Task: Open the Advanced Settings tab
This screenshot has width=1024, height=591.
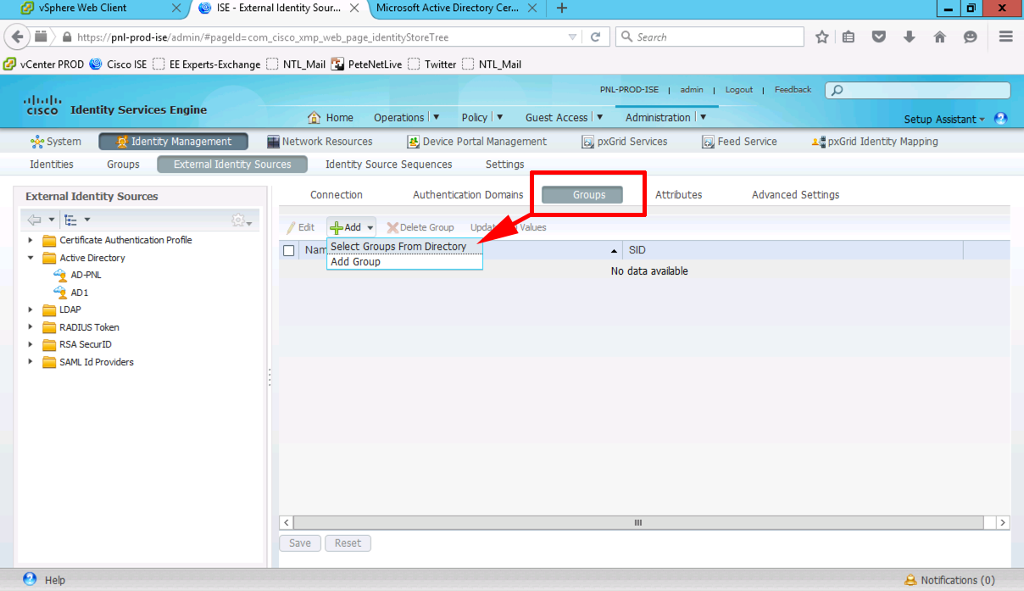Action: pyautogui.click(x=795, y=195)
